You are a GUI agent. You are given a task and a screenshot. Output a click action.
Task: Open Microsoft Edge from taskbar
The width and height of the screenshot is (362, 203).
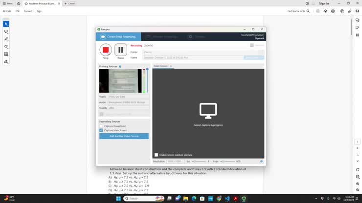194,199
